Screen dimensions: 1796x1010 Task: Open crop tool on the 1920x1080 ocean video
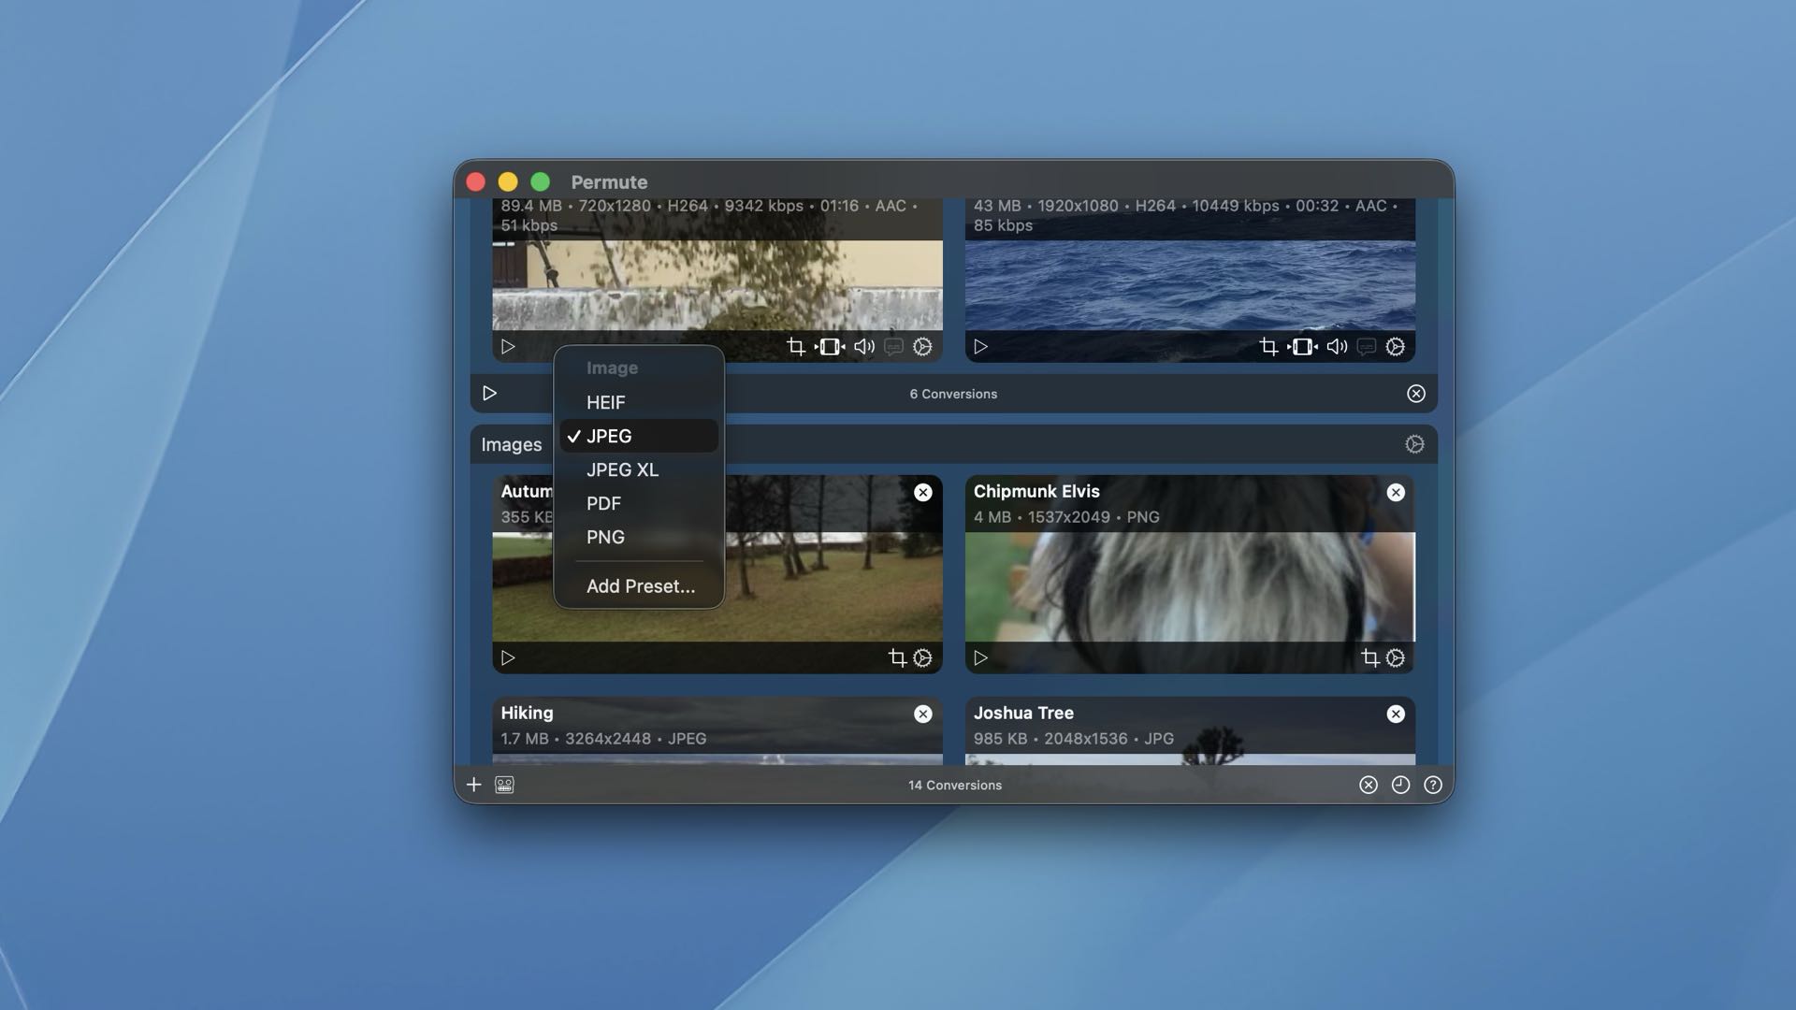pyautogui.click(x=1268, y=347)
